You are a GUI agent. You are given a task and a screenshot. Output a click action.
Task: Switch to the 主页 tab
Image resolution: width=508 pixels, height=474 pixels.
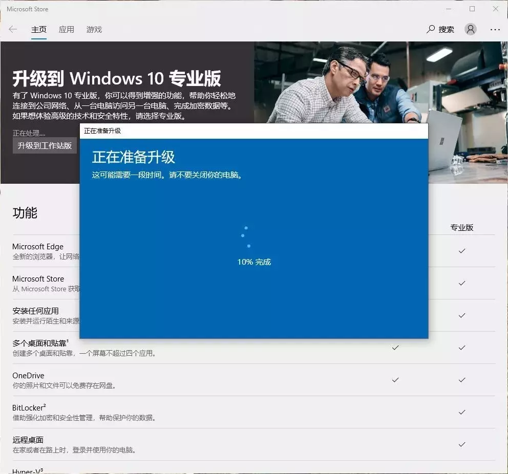39,30
